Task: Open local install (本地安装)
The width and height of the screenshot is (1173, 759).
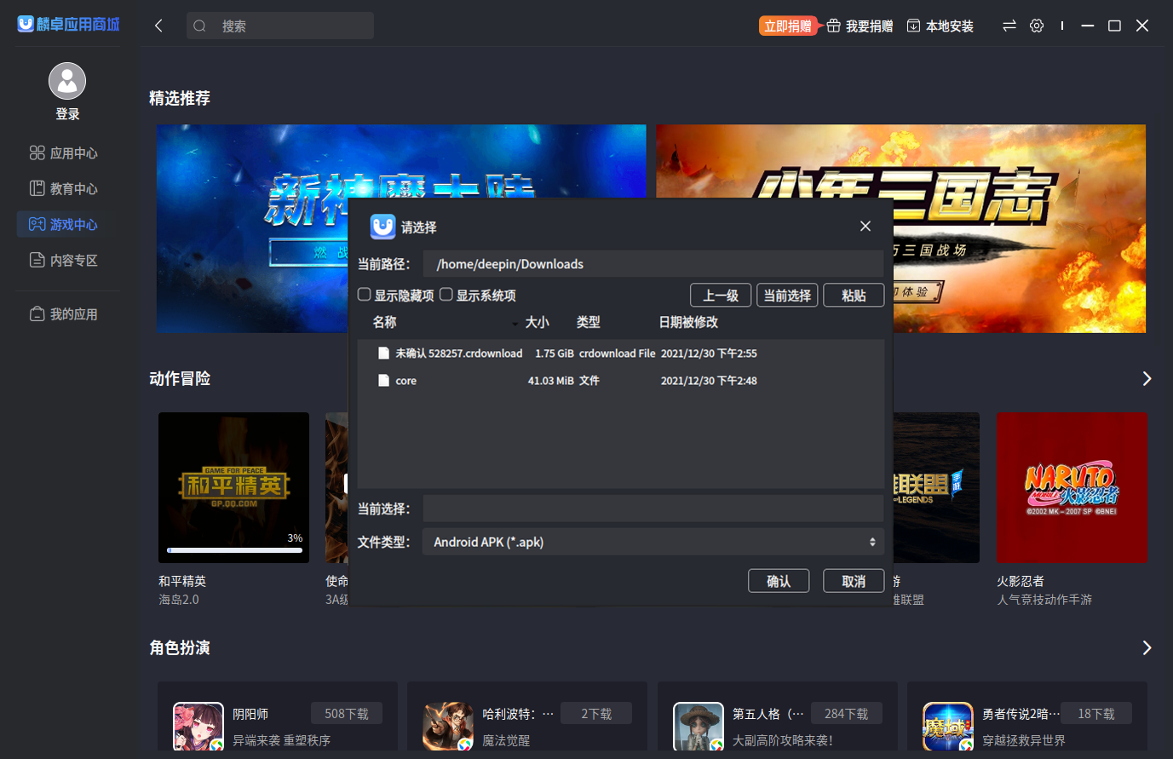Action: click(940, 26)
